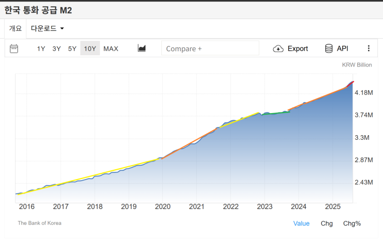The width and height of the screenshot is (383, 242).
Task: Click the API button label
Action: click(342, 49)
